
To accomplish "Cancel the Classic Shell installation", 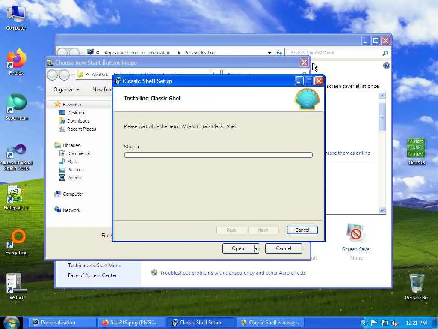I will pyautogui.click(x=302, y=230).
